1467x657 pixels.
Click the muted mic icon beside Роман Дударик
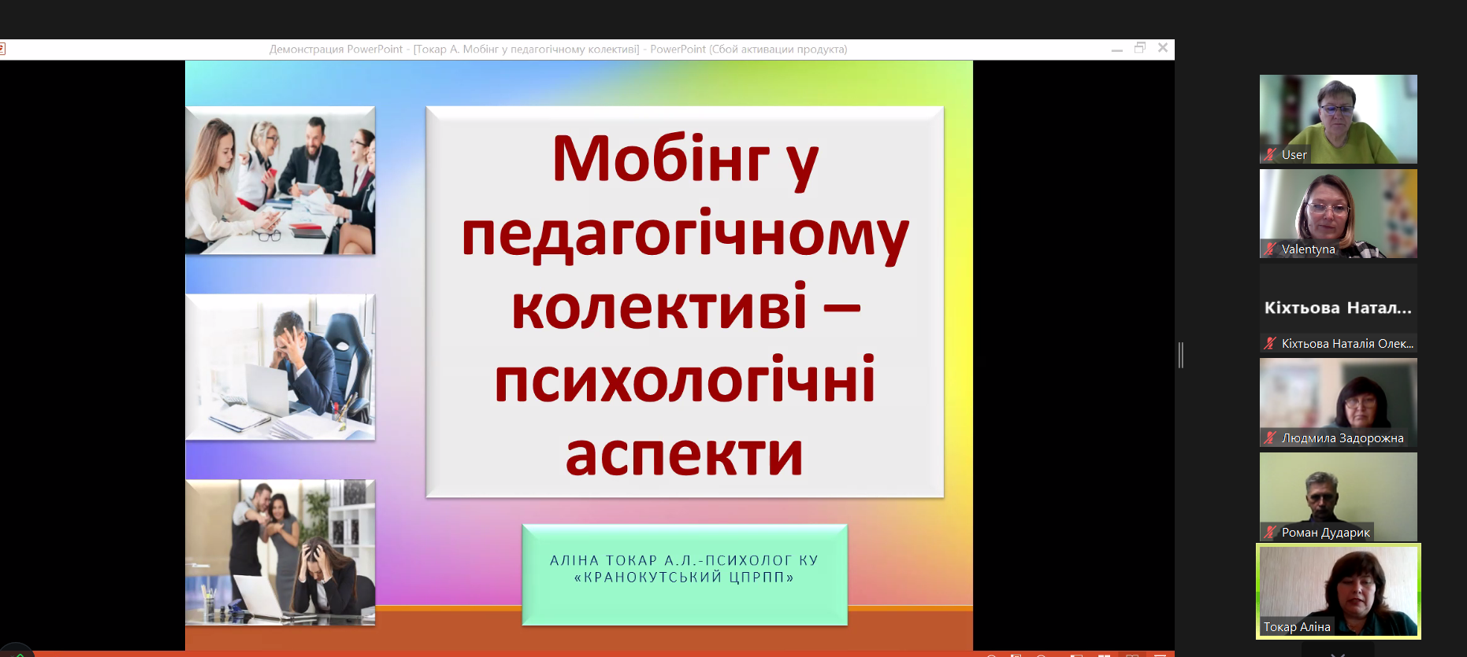pyautogui.click(x=1270, y=532)
